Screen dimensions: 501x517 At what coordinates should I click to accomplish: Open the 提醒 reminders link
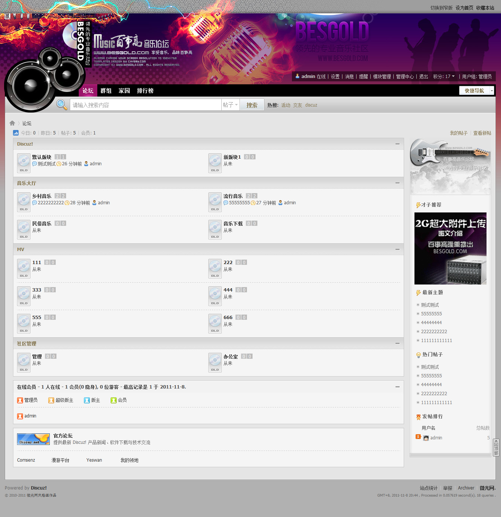click(x=364, y=77)
